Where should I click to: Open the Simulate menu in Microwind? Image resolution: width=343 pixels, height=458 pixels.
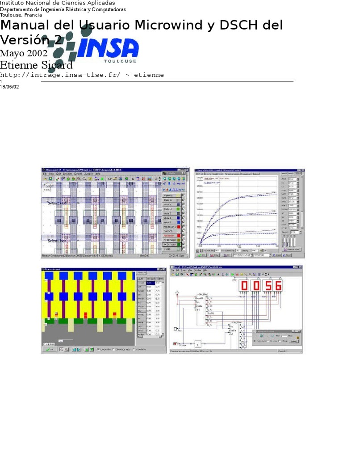point(67,174)
